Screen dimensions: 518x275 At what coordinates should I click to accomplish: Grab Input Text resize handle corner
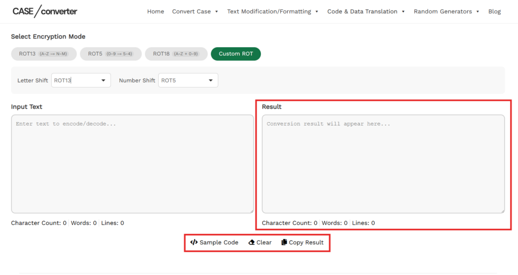pos(251,211)
